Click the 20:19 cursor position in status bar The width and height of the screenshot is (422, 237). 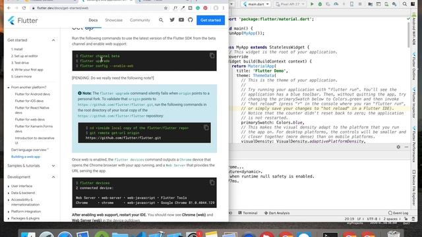pos(349,219)
